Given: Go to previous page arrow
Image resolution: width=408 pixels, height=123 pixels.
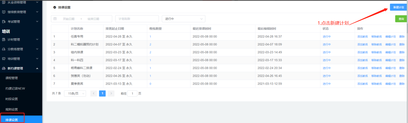Looking at the screenshot, I should [94, 94].
